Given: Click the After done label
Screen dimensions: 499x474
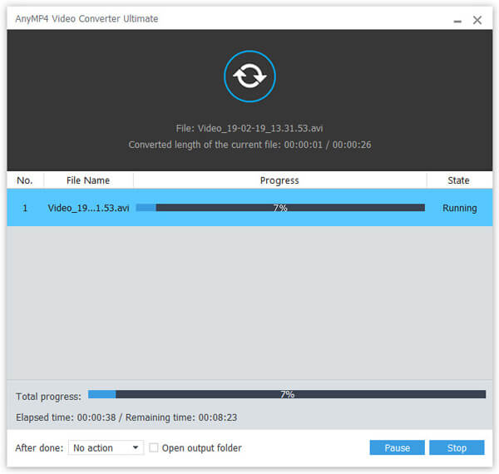Looking at the screenshot, I should coord(39,448).
